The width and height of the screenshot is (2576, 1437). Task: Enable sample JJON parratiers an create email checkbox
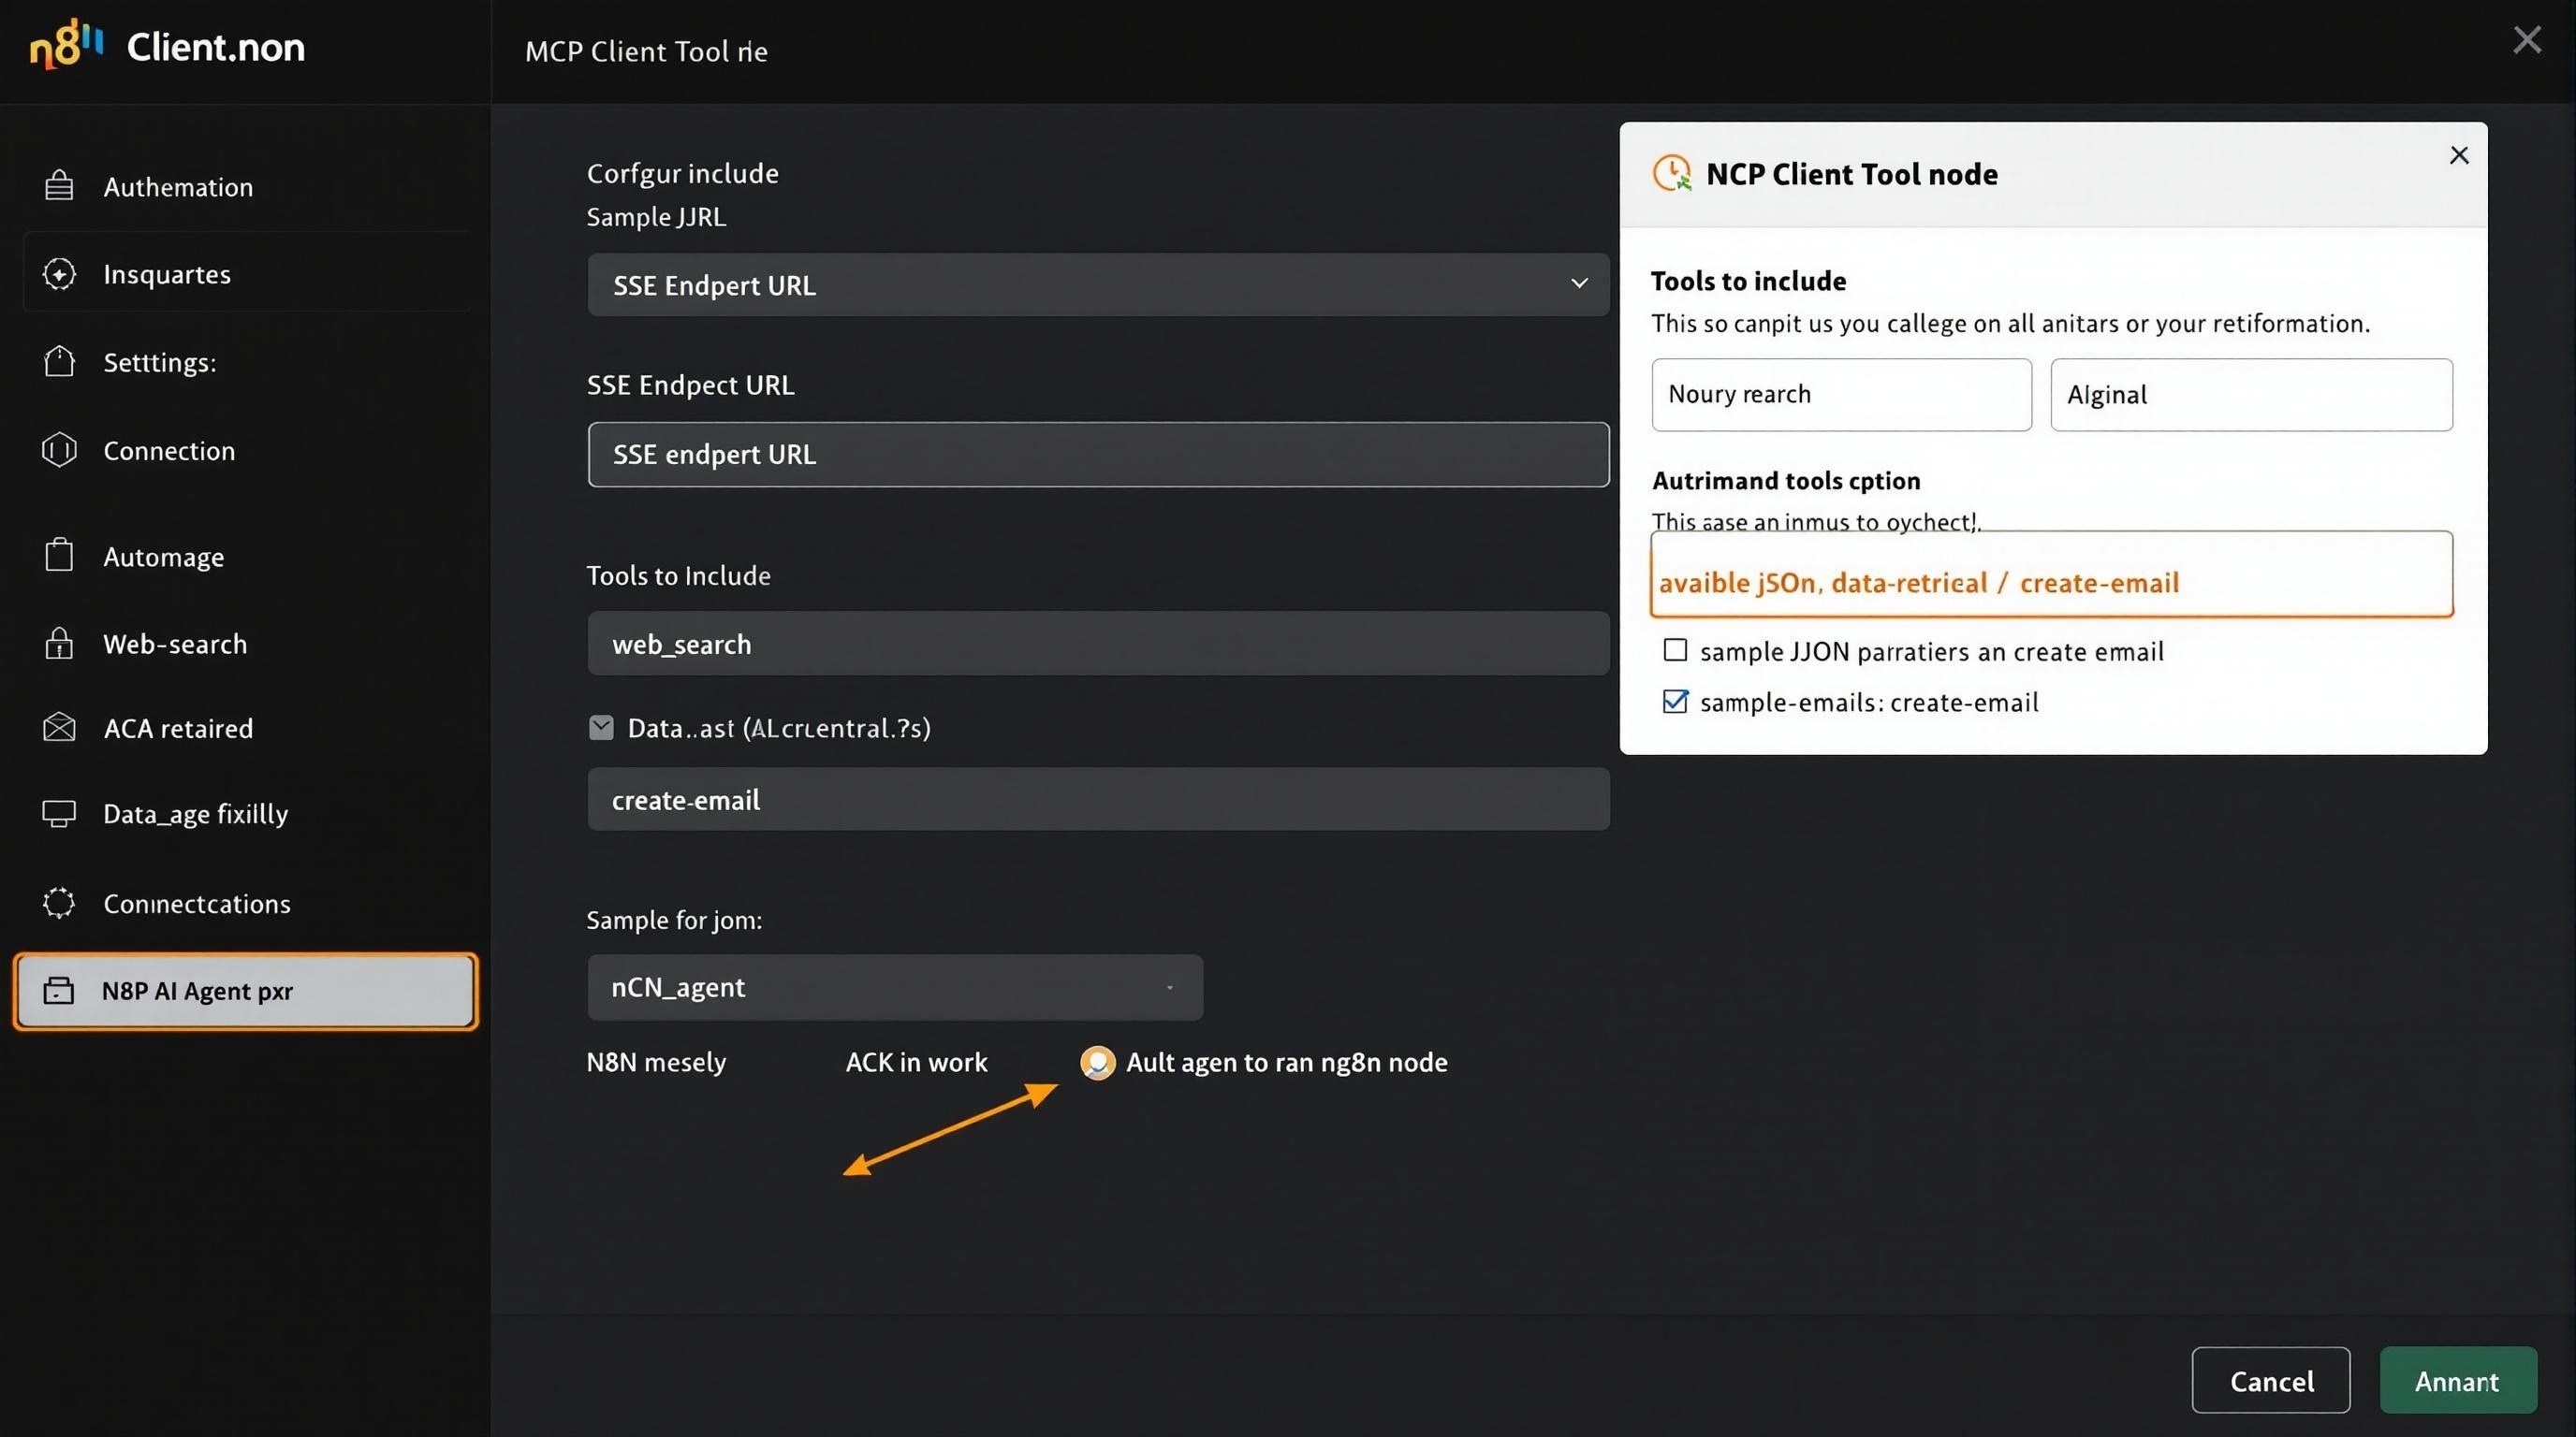1675,650
